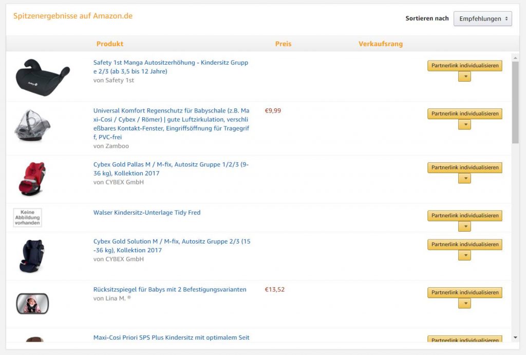
Task: Click the price €9,99
Action: tap(273, 111)
